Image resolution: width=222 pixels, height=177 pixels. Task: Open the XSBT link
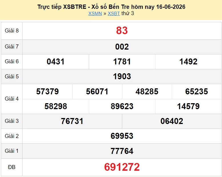114,13
